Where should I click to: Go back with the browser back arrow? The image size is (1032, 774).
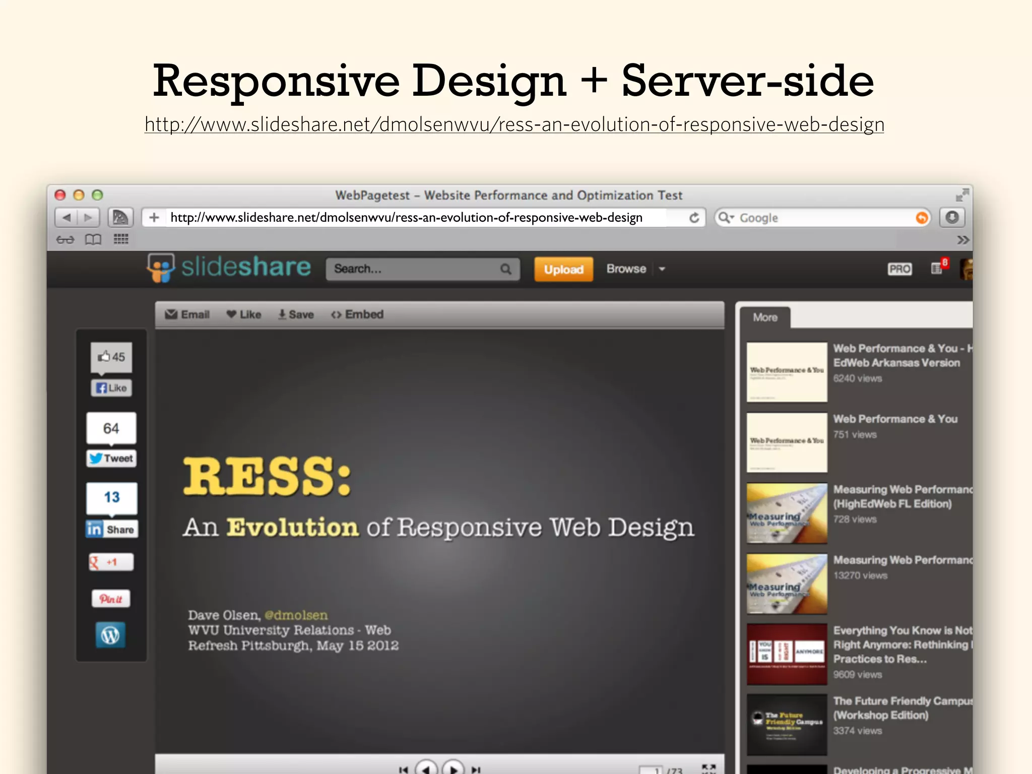point(66,218)
